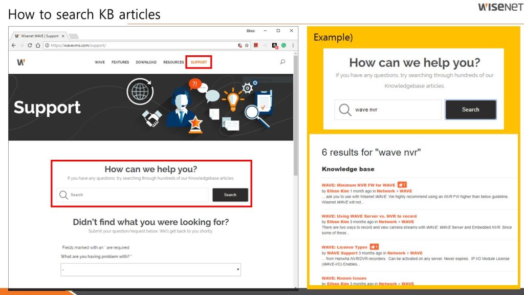The image size is (524, 295).
Task: Click the browser home icon
Action: coord(38,46)
